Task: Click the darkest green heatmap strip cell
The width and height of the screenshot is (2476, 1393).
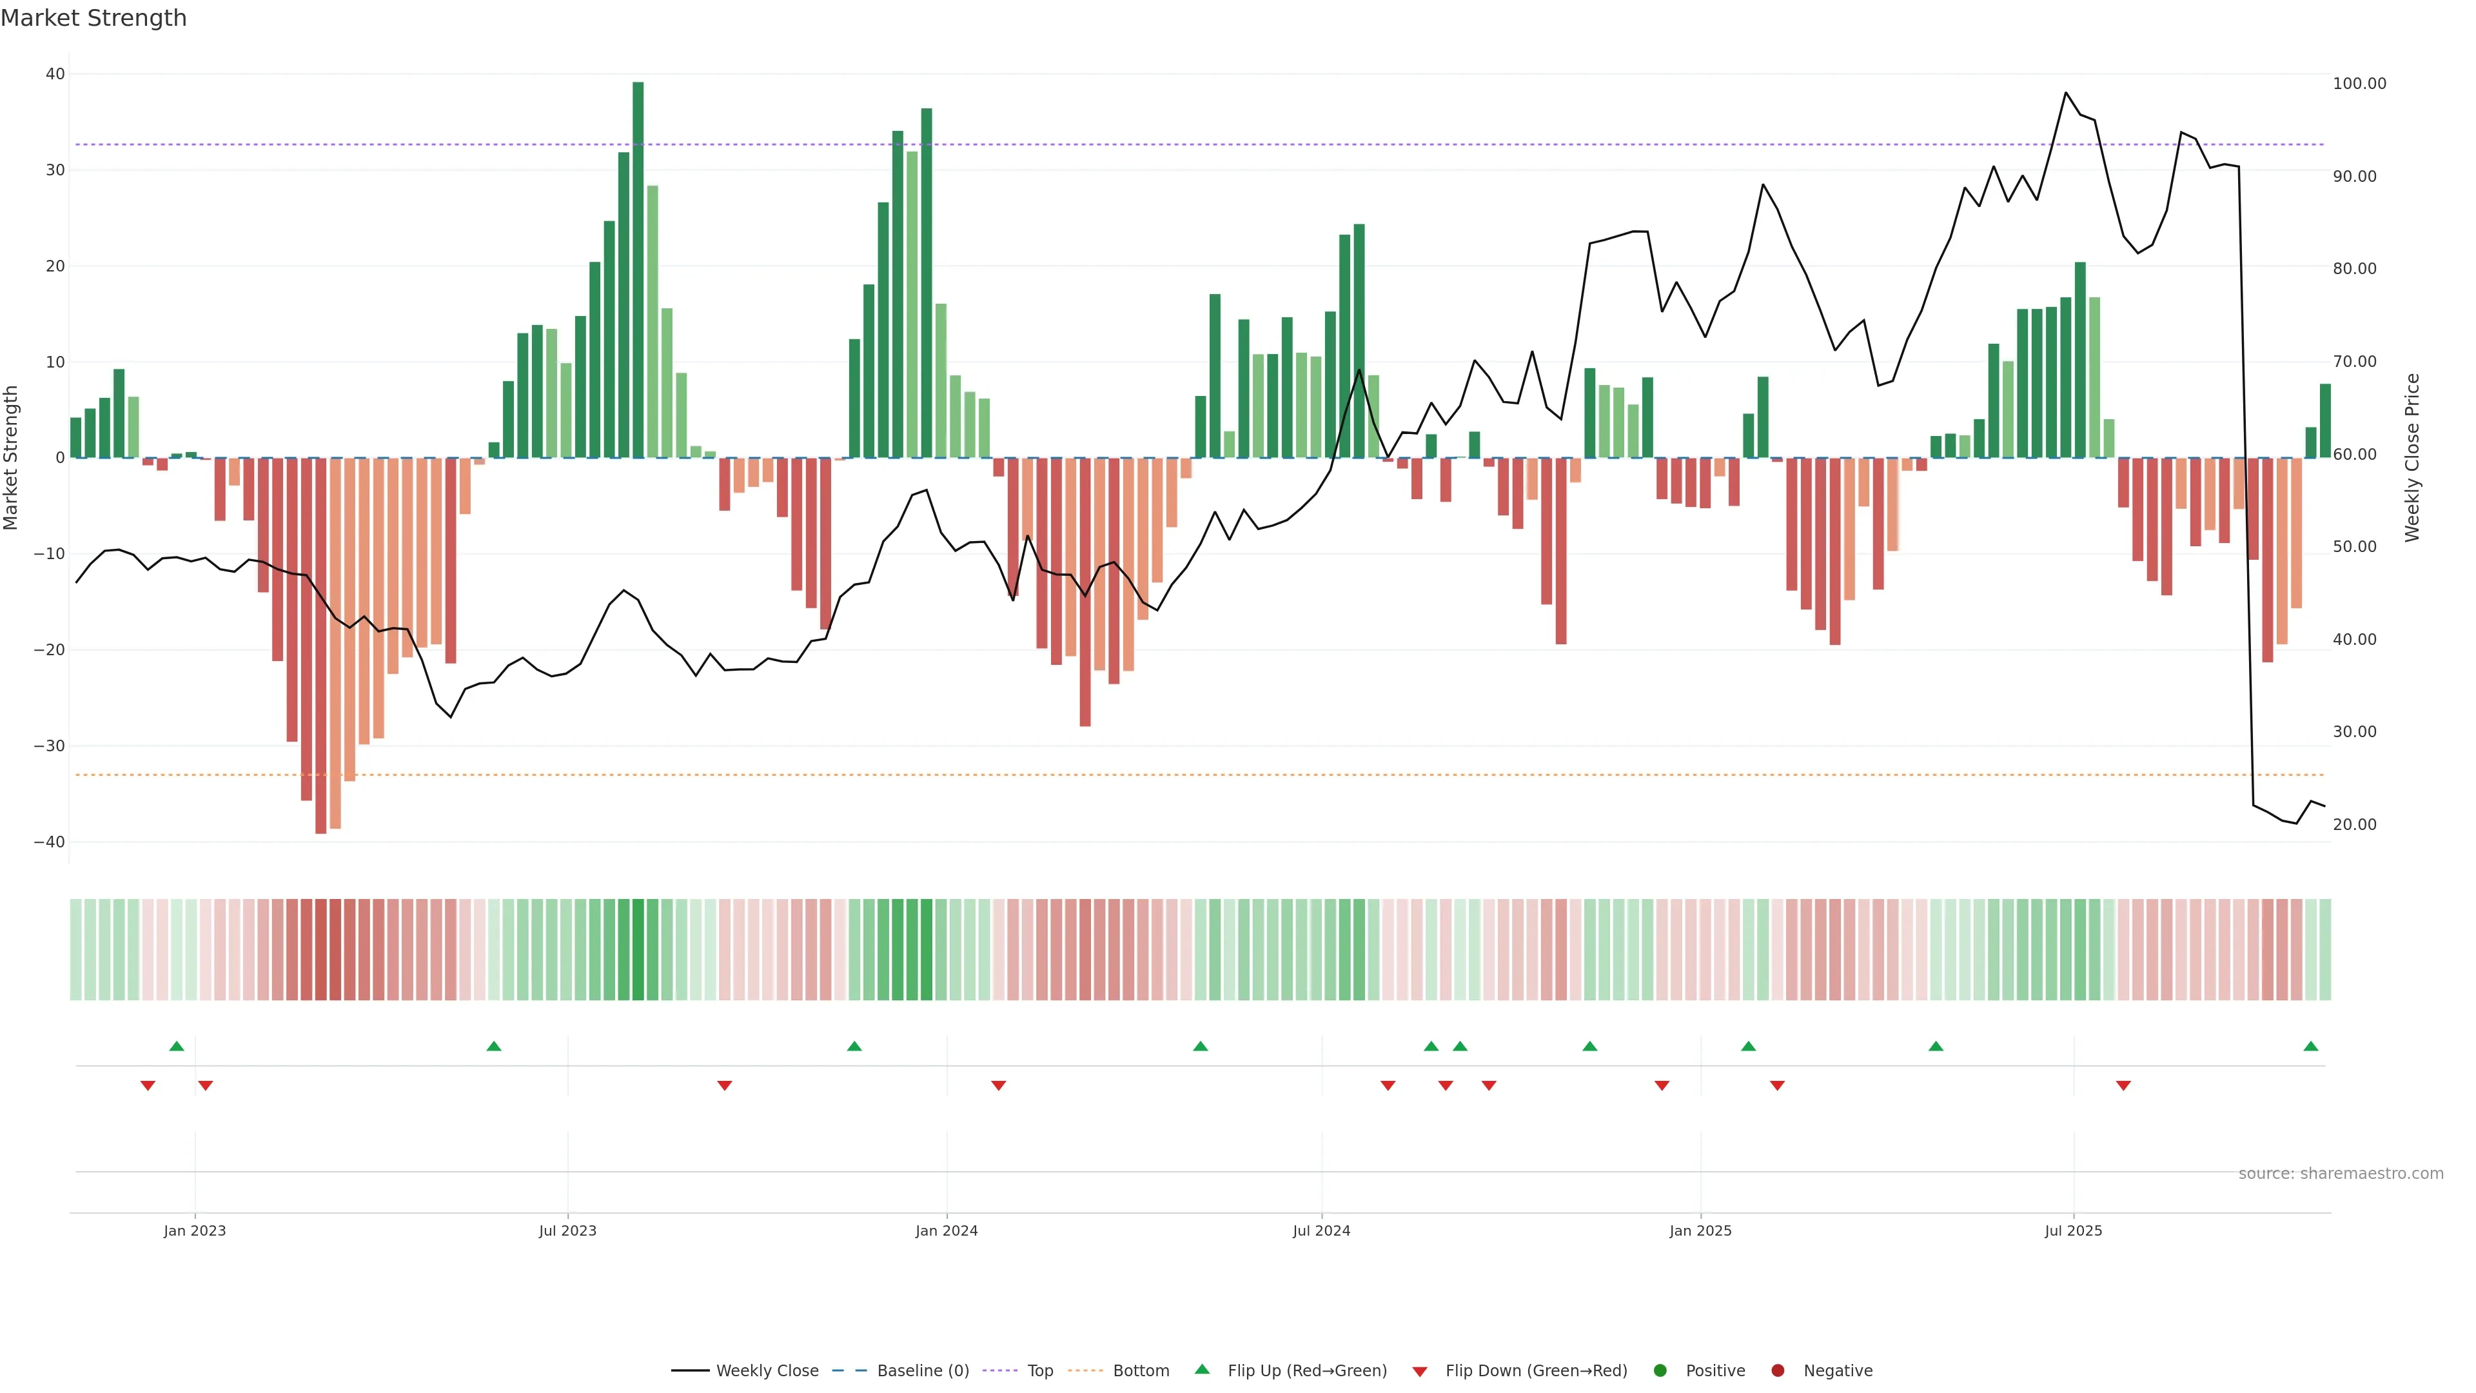Action: click(x=638, y=949)
